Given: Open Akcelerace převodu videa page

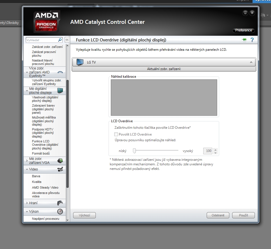Looking at the screenshot, I should (46, 195).
